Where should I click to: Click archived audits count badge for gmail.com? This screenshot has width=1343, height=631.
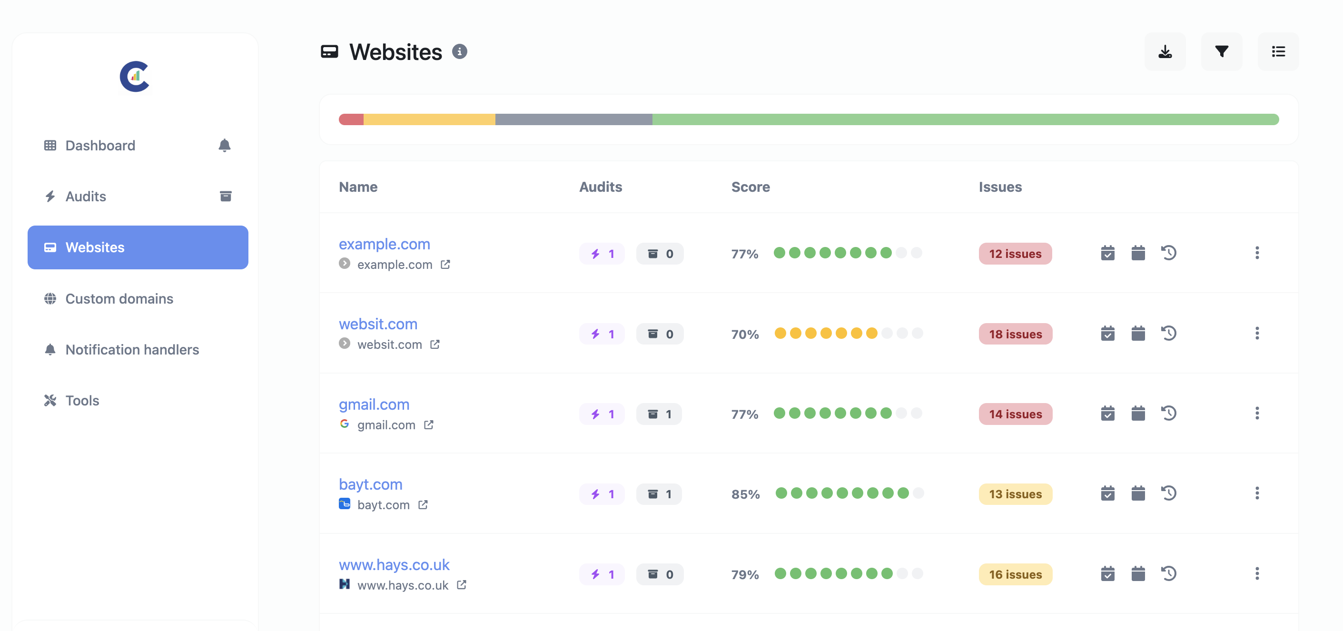(x=659, y=414)
